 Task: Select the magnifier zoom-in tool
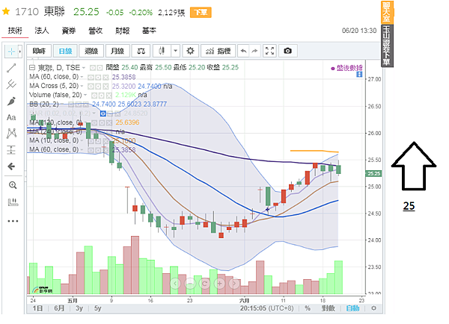pos(13,185)
